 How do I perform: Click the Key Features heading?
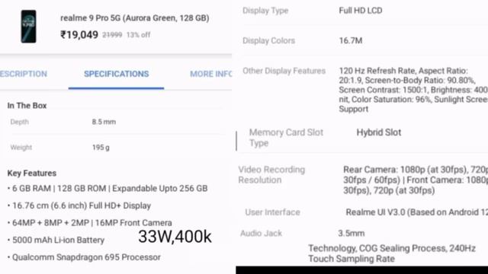point(32,173)
